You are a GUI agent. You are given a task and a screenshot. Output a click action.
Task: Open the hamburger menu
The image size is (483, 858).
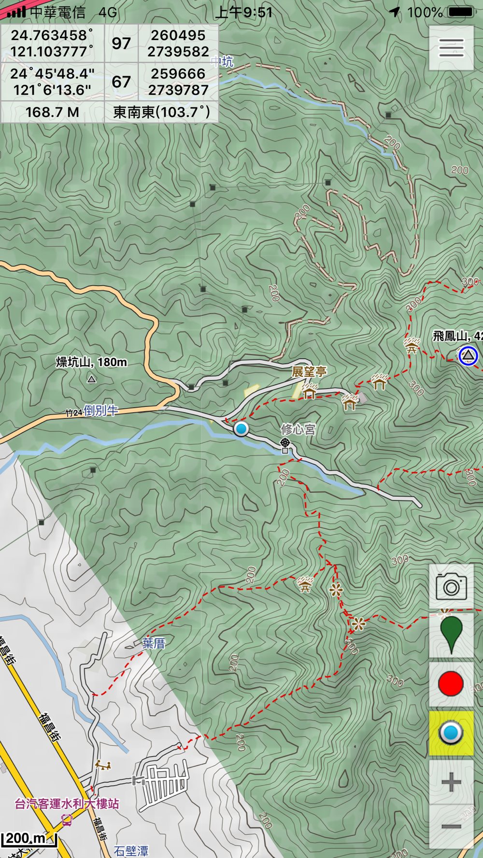(451, 48)
